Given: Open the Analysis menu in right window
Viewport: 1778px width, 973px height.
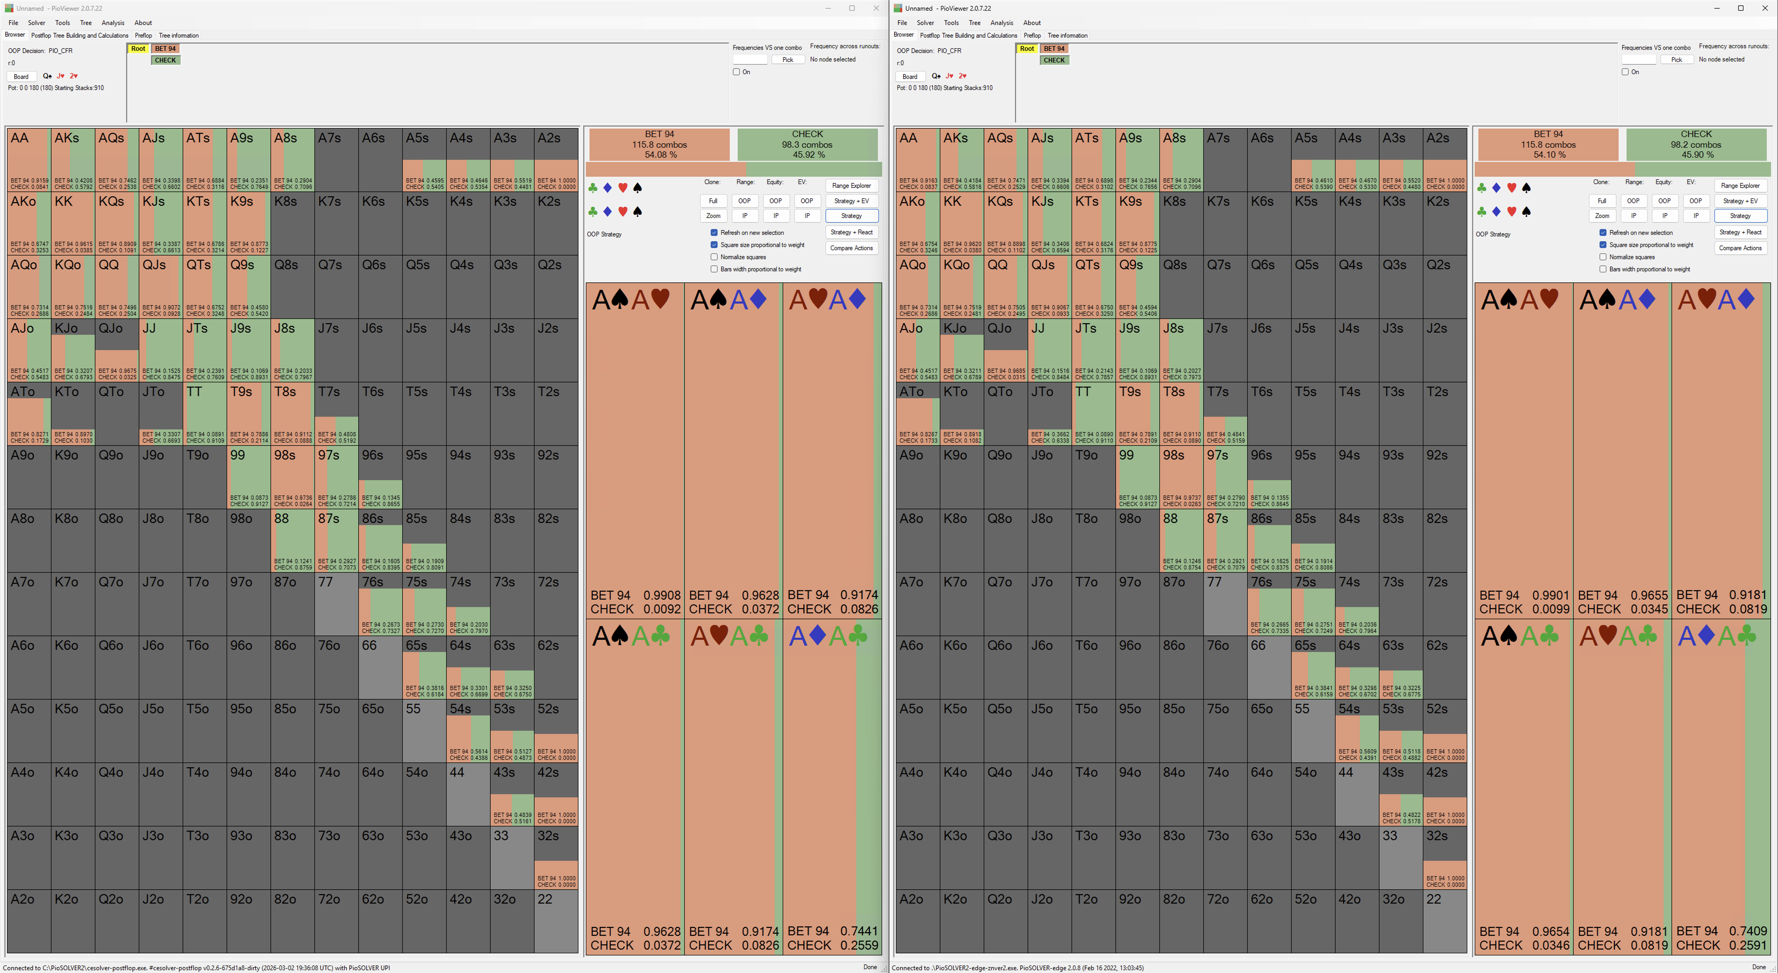Looking at the screenshot, I should click(x=1001, y=23).
